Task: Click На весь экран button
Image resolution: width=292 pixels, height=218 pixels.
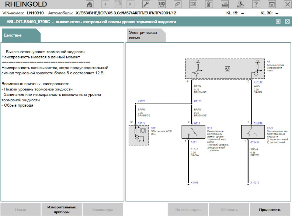Action: (x=188, y=209)
